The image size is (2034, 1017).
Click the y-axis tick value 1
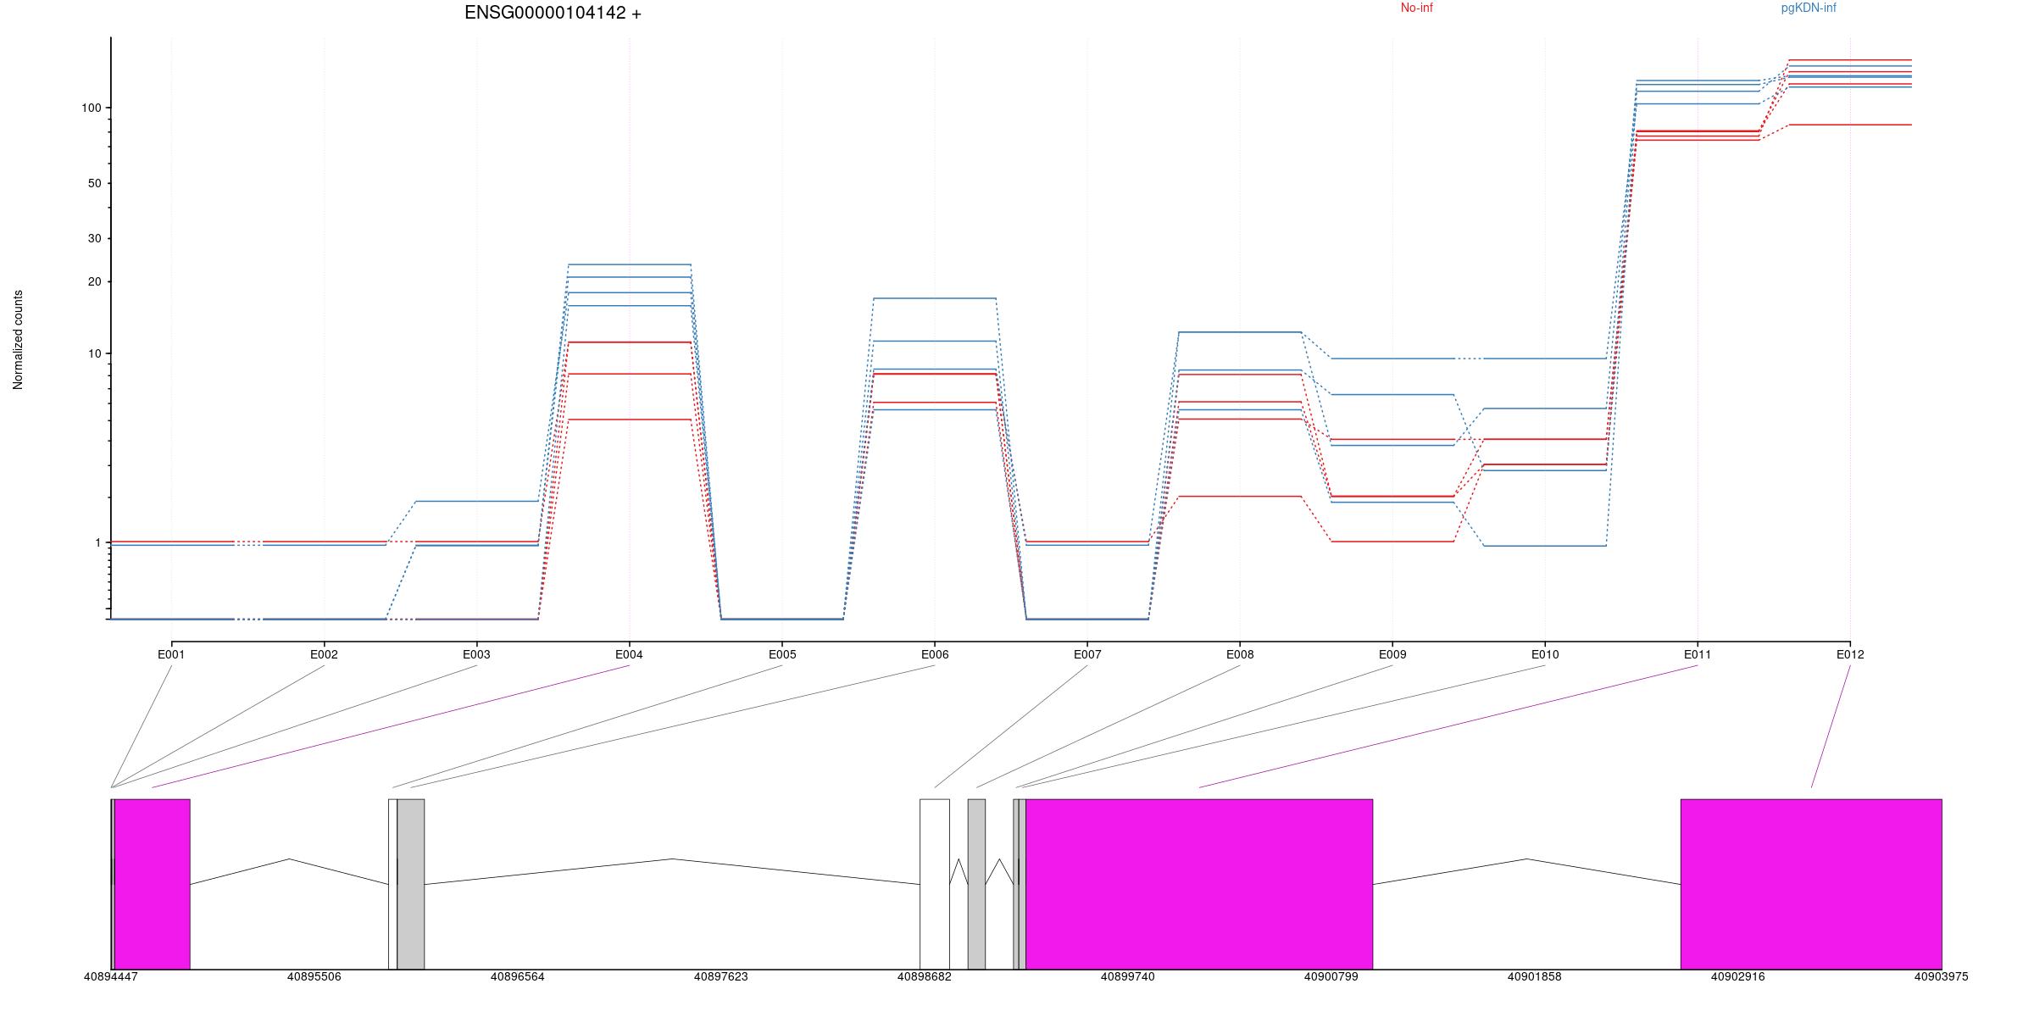[x=97, y=542]
